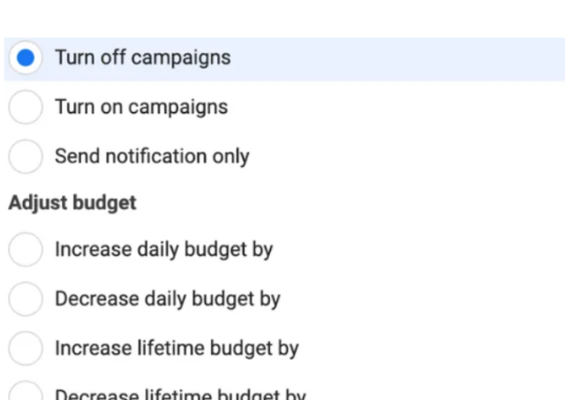
Task: Choose the 'Send notification only' radio button
Action: pos(26,157)
